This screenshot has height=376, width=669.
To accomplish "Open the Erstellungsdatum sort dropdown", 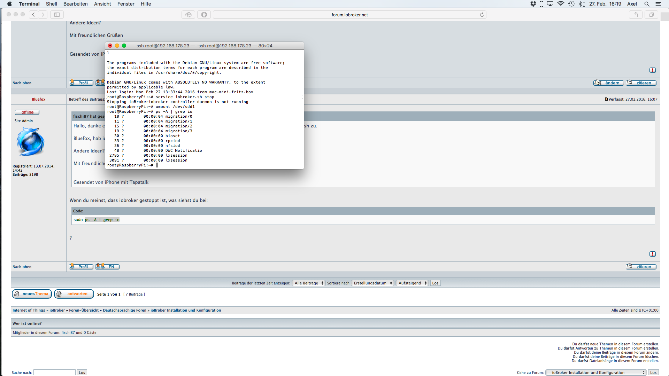I will (x=373, y=283).
